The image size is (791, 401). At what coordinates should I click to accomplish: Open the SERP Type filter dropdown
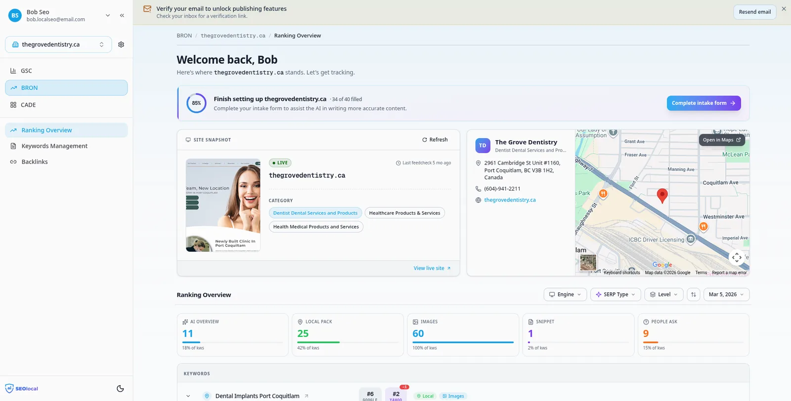615,294
